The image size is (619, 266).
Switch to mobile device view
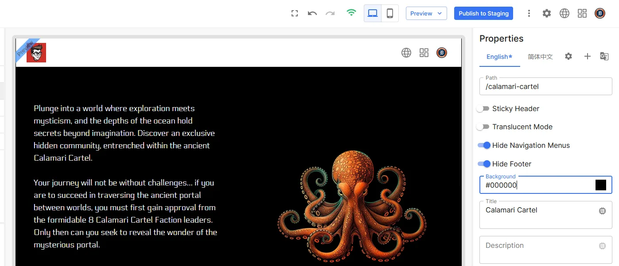(x=390, y=13)
